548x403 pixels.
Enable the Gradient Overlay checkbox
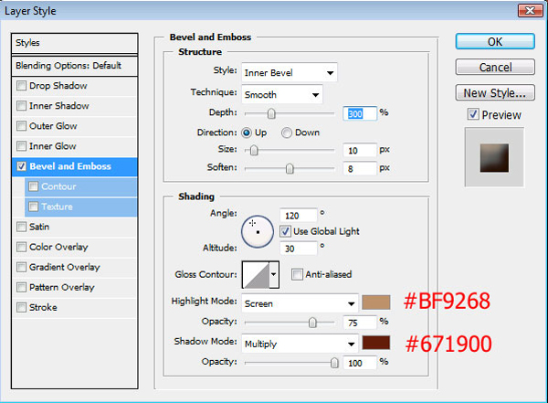click(21, 267)
